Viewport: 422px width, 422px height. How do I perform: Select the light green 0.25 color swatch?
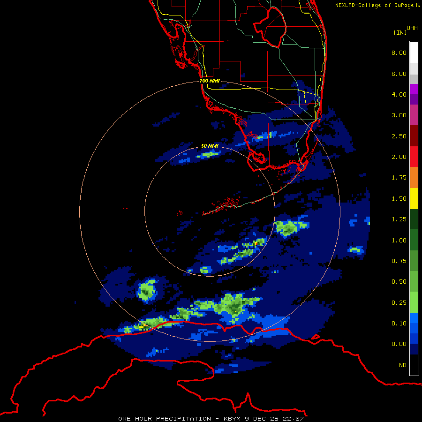point(414,302)
